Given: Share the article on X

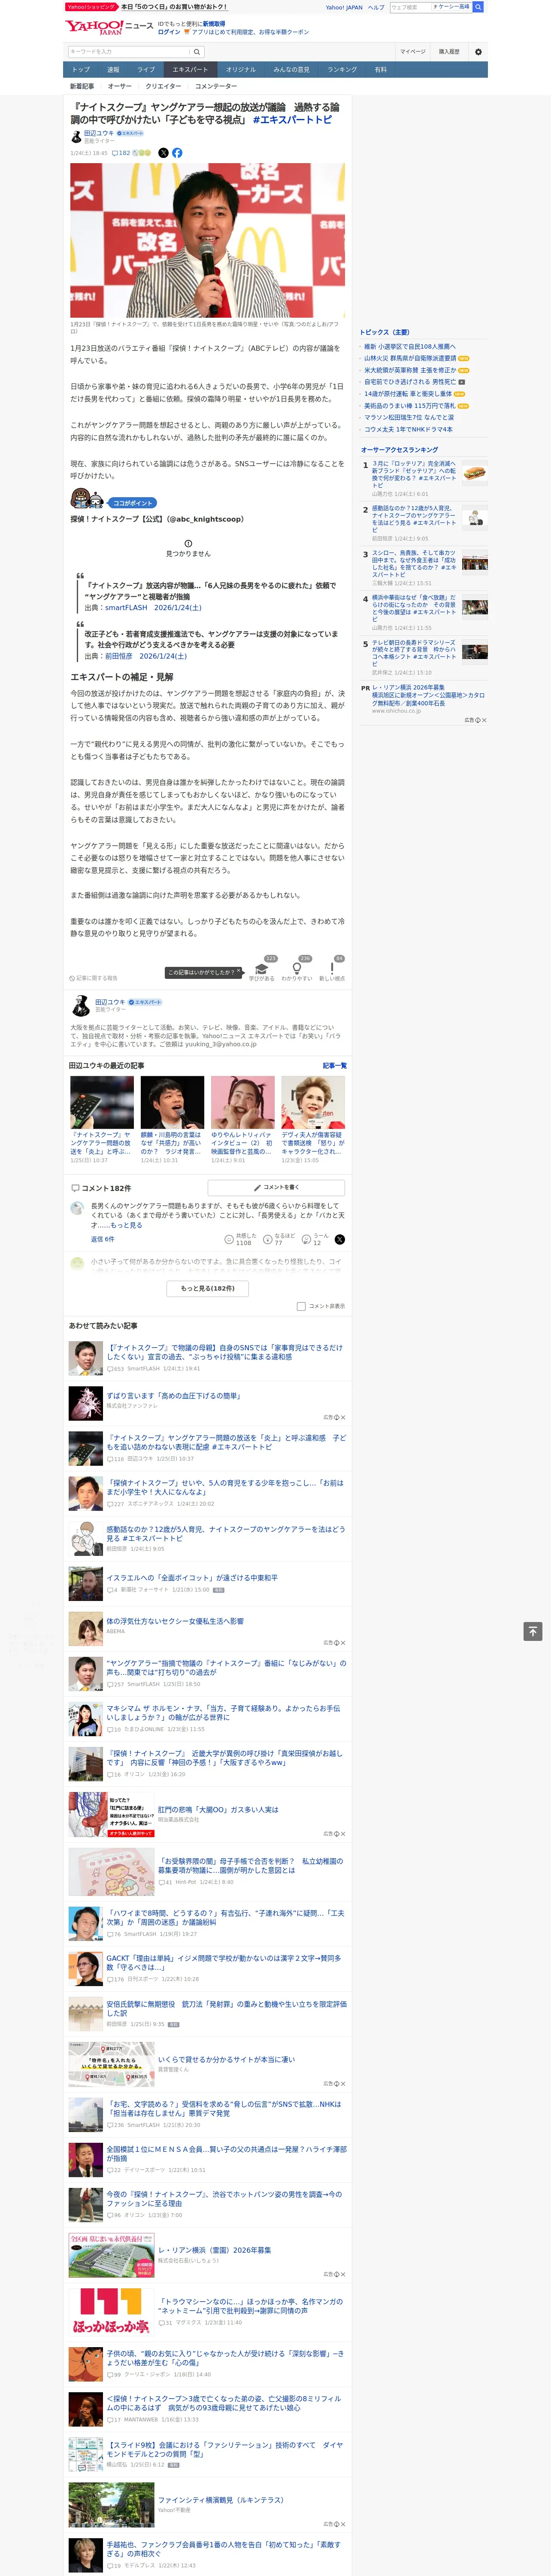Looking at the screenshot, I should 163,153.
